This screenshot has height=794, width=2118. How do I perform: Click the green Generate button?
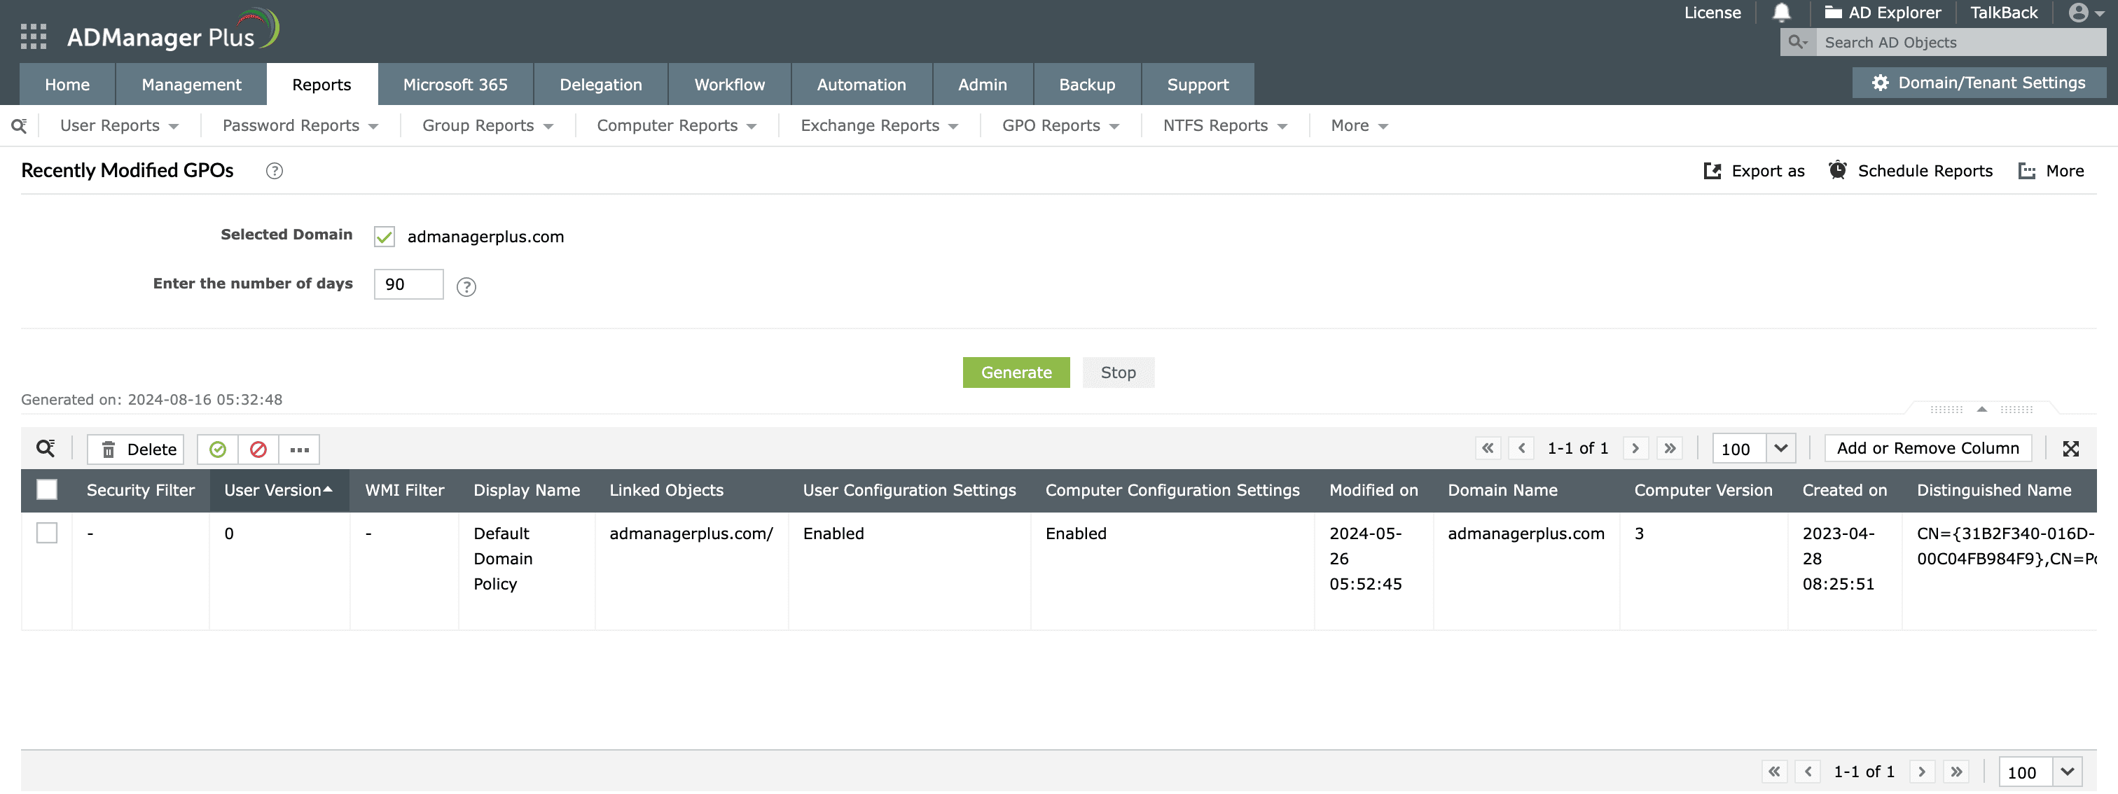click(x=1016, y=372)
